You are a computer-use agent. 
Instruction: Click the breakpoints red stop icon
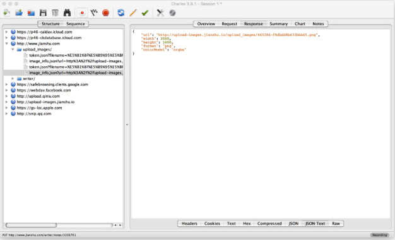106,13
